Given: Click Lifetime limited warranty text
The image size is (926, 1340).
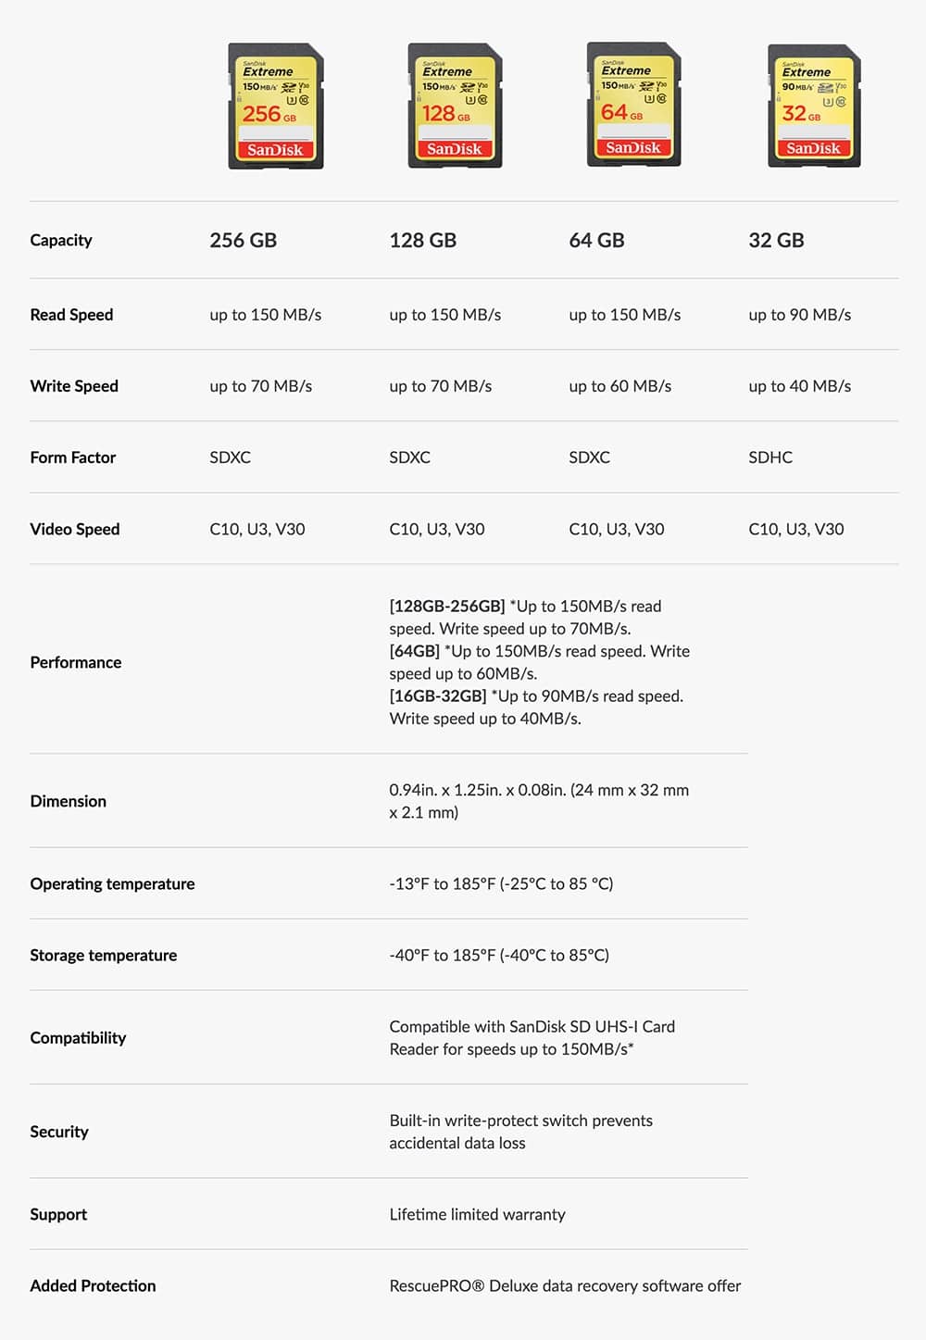Looking at the screenshot, I should [477, 1214].
